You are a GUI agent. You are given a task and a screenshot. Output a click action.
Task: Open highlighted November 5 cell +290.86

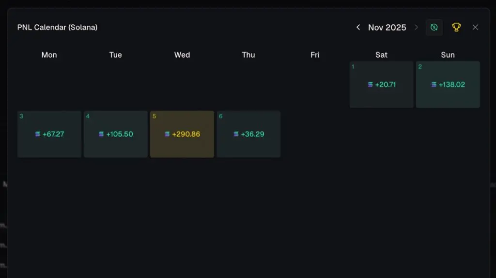click(x=182, y=134)
